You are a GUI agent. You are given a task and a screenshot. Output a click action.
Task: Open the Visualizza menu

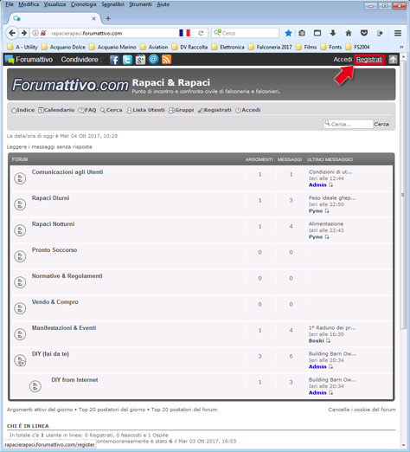pos(54,4)
